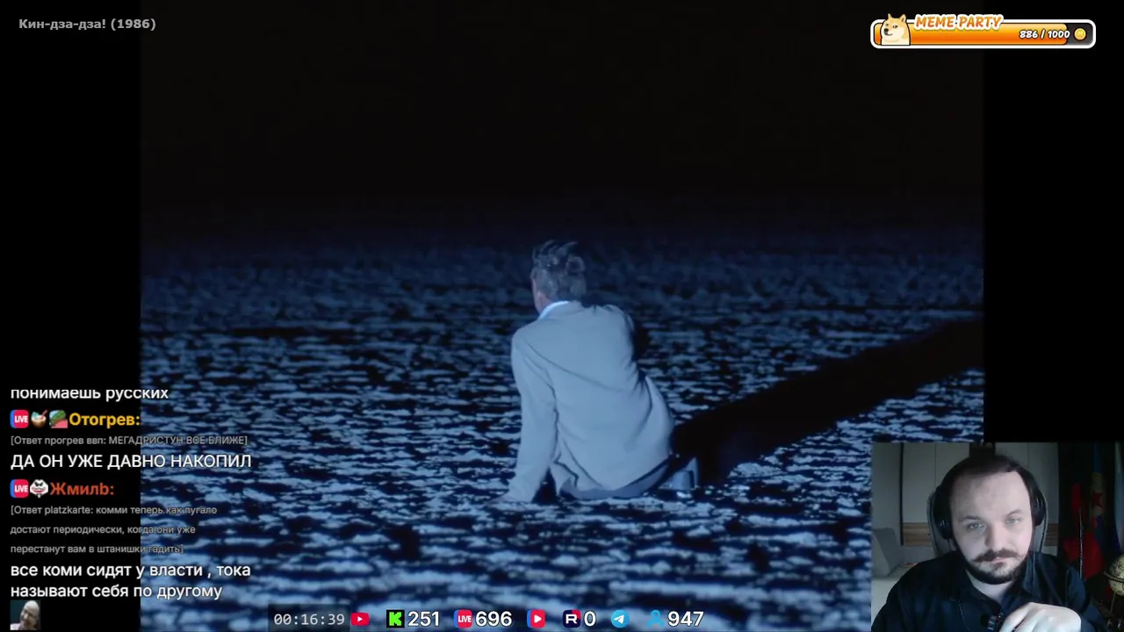
Task: Click the blue person icon next to 947
Action: click(655, 620)
